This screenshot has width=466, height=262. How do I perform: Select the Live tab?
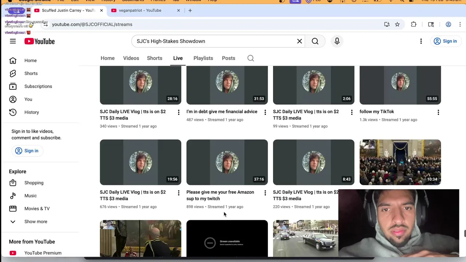(178, 58)
